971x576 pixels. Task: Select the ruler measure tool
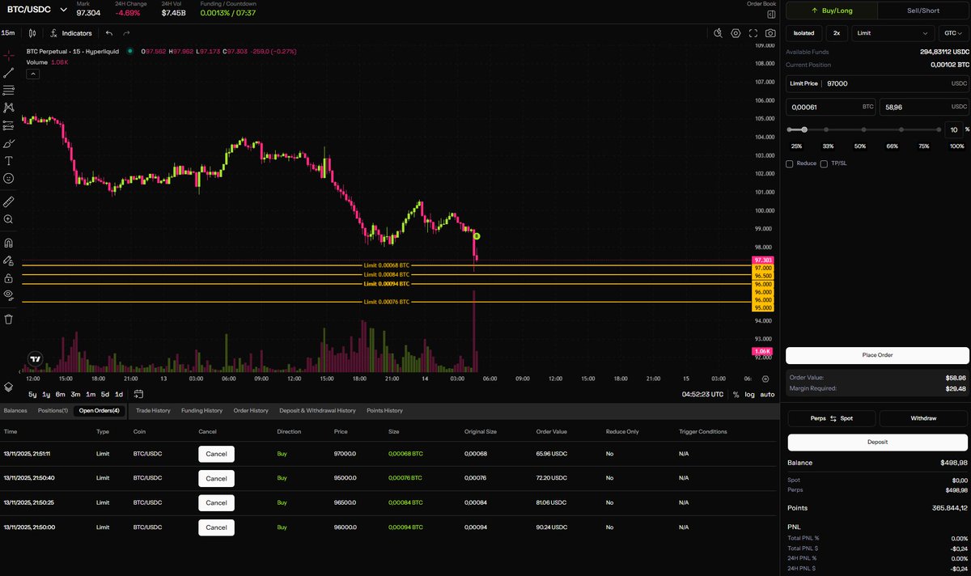click(8, 201)
